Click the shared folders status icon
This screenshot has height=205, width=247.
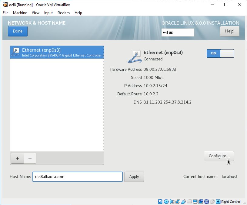[x=189, y=202]
